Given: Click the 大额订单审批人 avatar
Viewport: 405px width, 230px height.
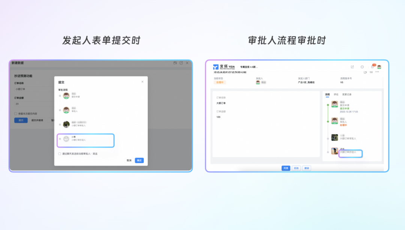Looking at the screenshot, I should [x=335, y=137].
